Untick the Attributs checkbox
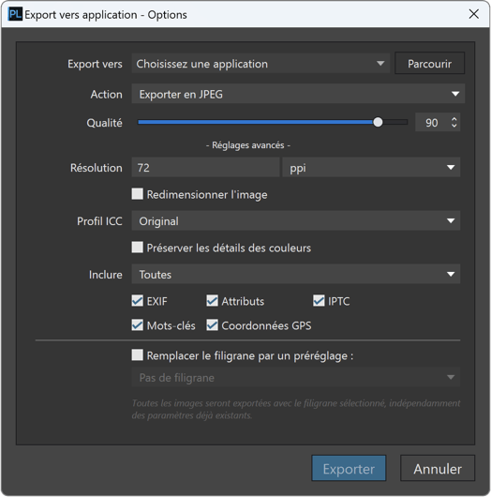 tap(212, 300)
